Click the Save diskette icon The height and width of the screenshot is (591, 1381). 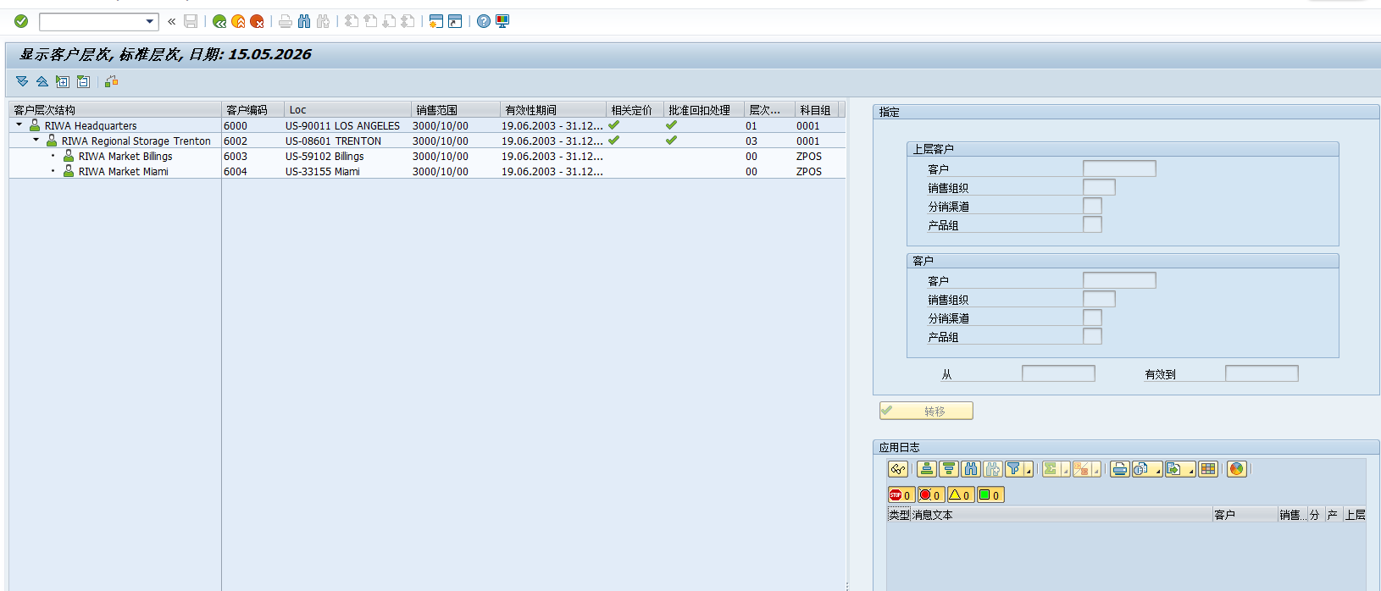click(191, 21)
